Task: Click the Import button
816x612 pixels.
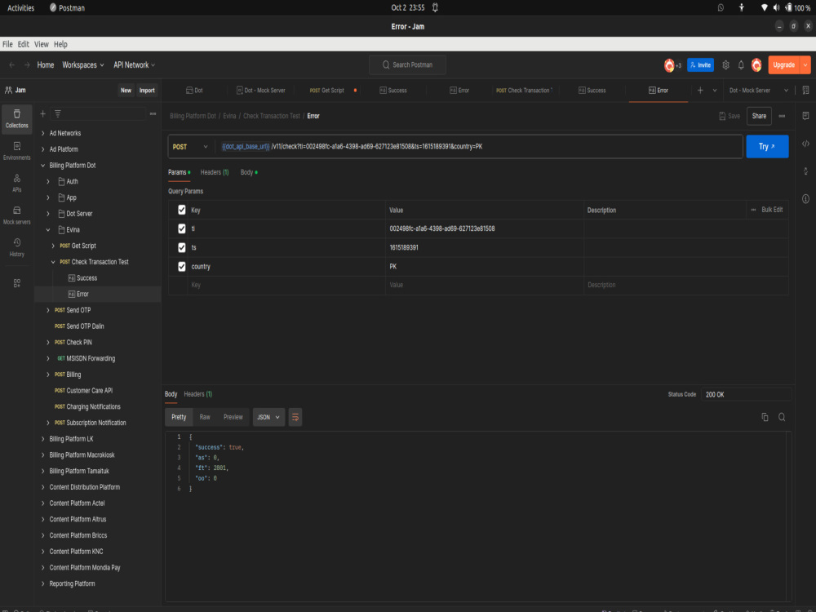Action: pos(147,91)
